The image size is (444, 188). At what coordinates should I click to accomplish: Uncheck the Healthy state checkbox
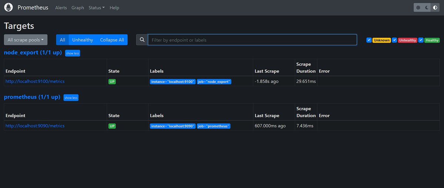421,40
